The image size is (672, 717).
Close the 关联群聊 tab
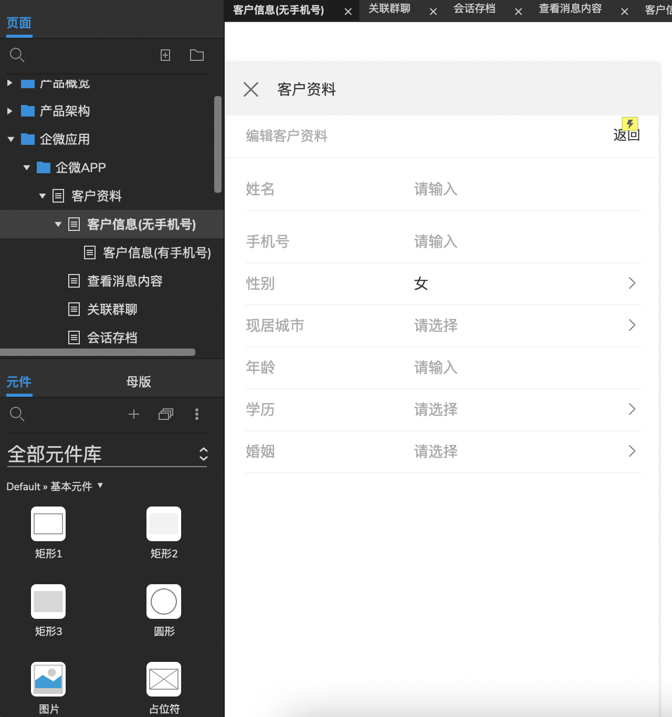(433, 12)
